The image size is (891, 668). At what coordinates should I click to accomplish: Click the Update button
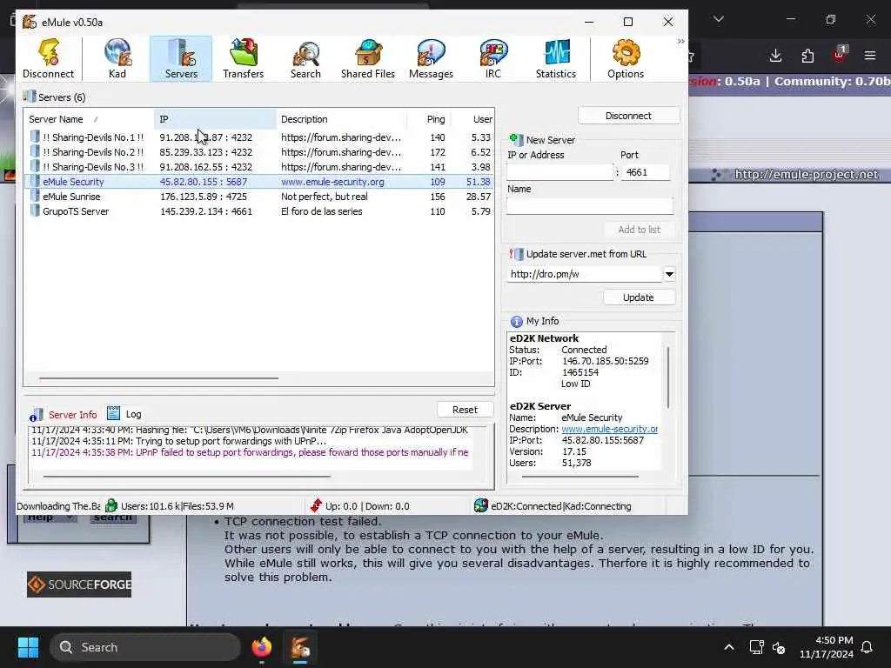point(639,297)
